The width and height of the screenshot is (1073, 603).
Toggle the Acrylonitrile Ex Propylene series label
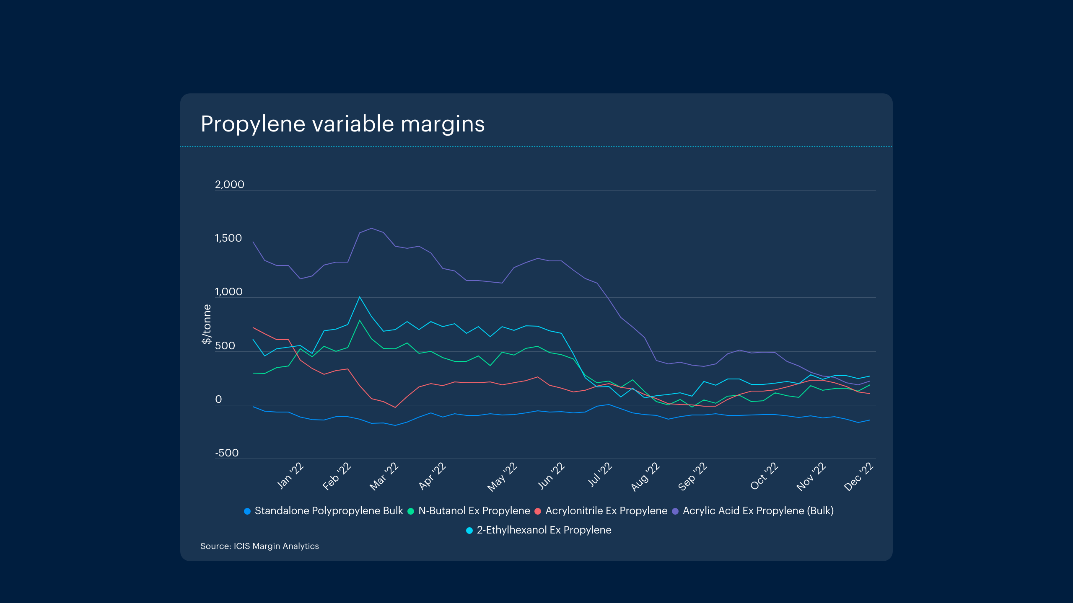pos(606,511)
